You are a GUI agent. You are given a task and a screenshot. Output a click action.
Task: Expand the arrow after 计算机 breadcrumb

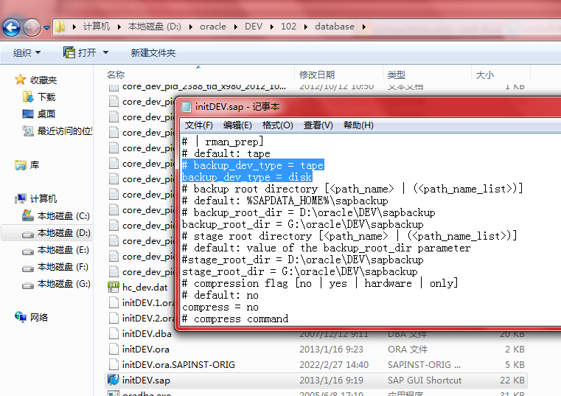tap(119, 27)
